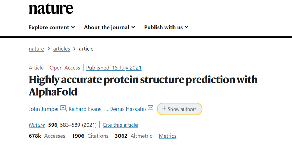Click the Published: 15 July 2021 link
The width and height of the screenshot is (292, 146).
point(114,68)
